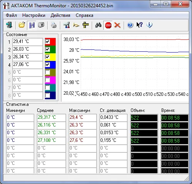Click the red X delete icon
Viewport: 192px width, 184px height.
(x=118, y=25)
